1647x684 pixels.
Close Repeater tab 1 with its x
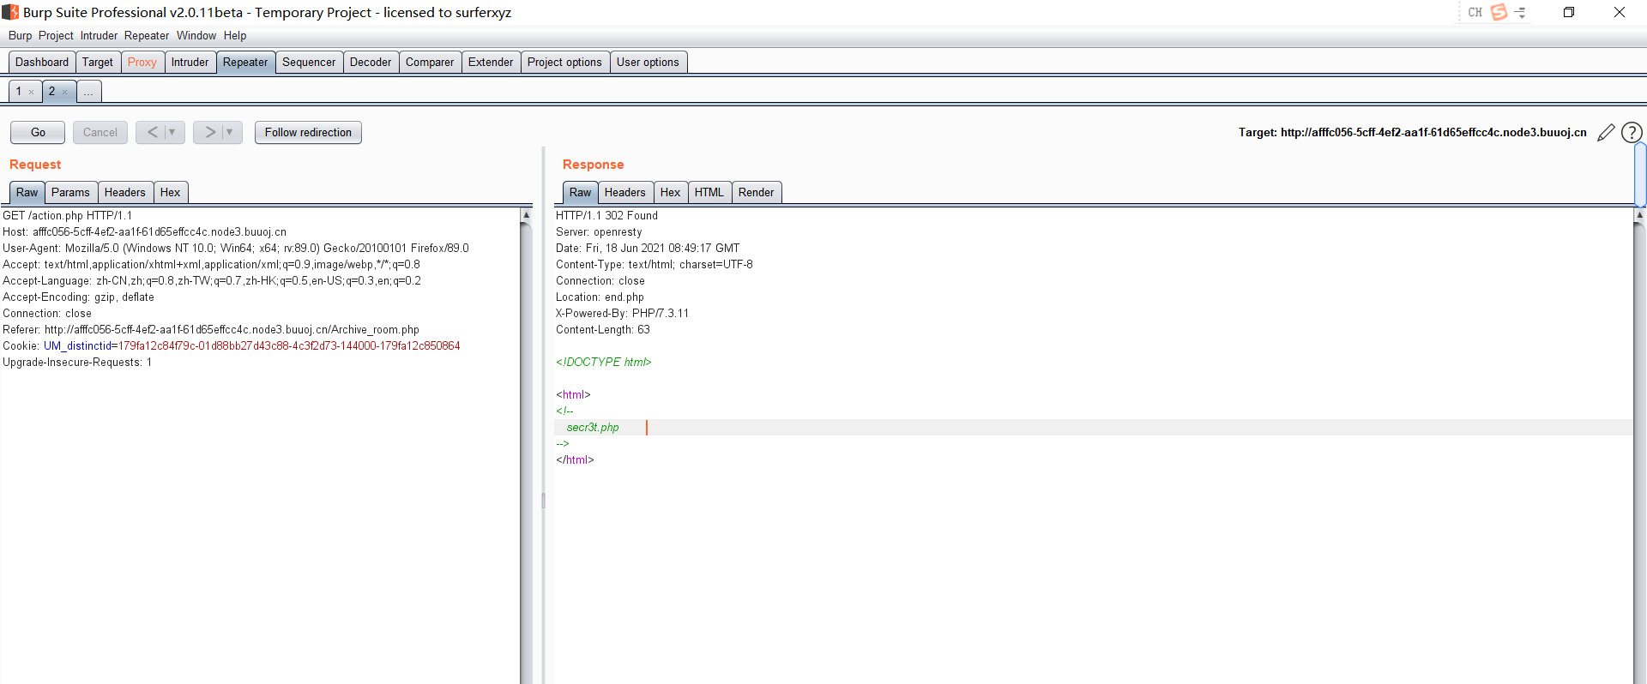[x=31, y=92]
